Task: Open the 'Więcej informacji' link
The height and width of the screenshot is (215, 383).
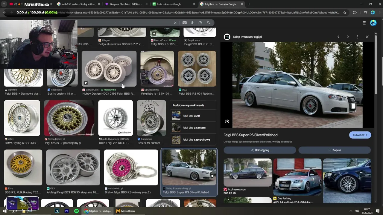Action: click(x=282, y=142)
